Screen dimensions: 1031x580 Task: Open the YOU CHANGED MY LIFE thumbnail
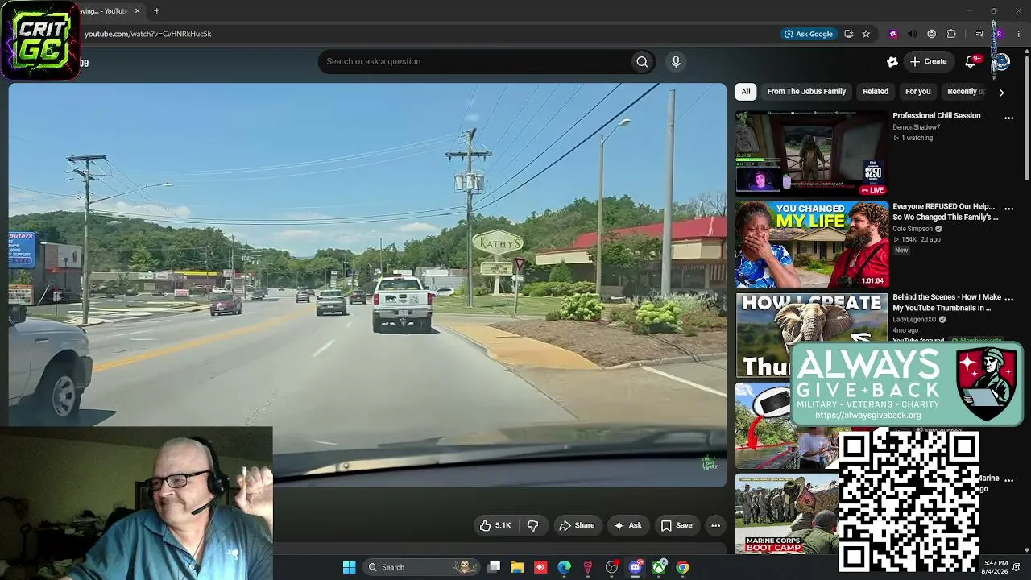[x=812, y=244]
